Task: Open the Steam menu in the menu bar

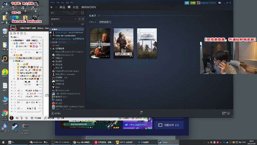Action: pyautogui.click(x=52, y=3)
